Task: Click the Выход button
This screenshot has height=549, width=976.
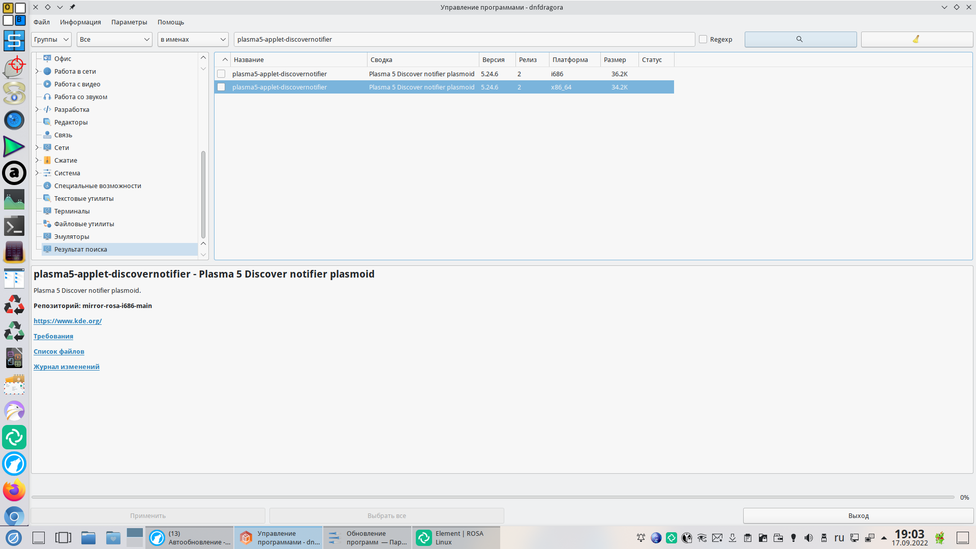Action: pyautogui.click(x=858, y=515)
